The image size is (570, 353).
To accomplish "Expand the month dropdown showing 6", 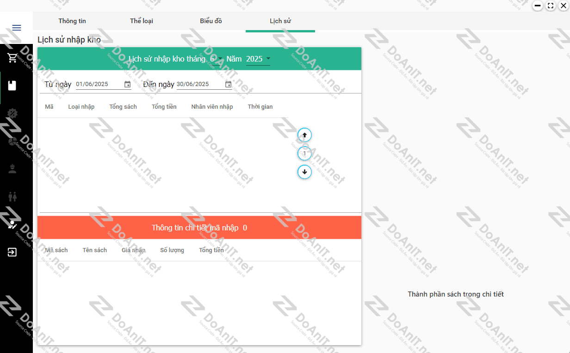I will click(216, 59).
